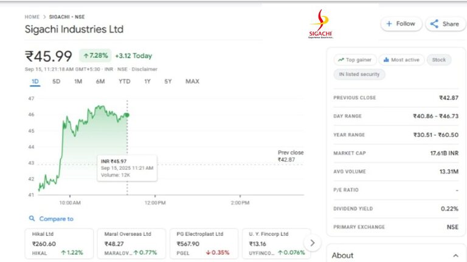Click the Most active bar chart icon
Screen dimensions: 467x262
[x=386, y=60]
